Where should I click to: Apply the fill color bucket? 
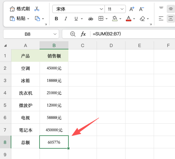click(x=115, y=19)
